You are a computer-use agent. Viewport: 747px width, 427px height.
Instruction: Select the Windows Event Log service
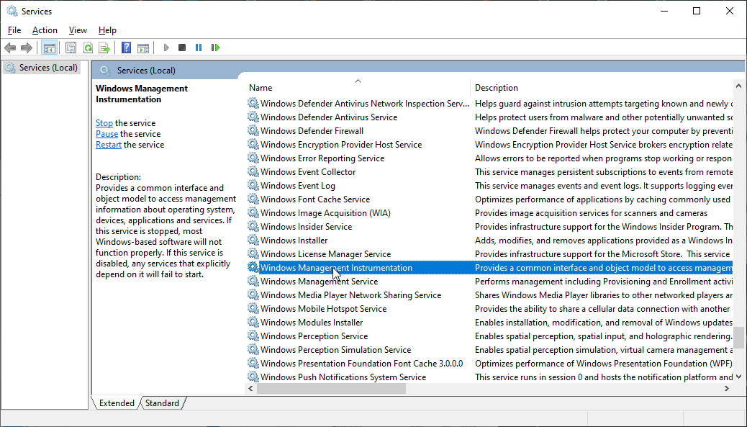click(x=297, y=185)
